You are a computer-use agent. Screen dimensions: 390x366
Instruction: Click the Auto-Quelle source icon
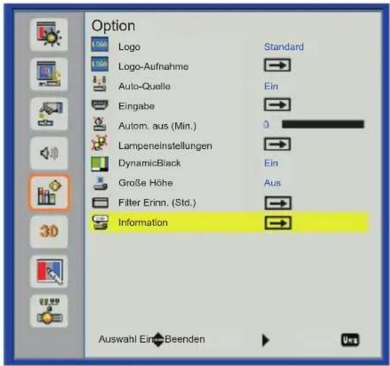[x=99, y=83]
